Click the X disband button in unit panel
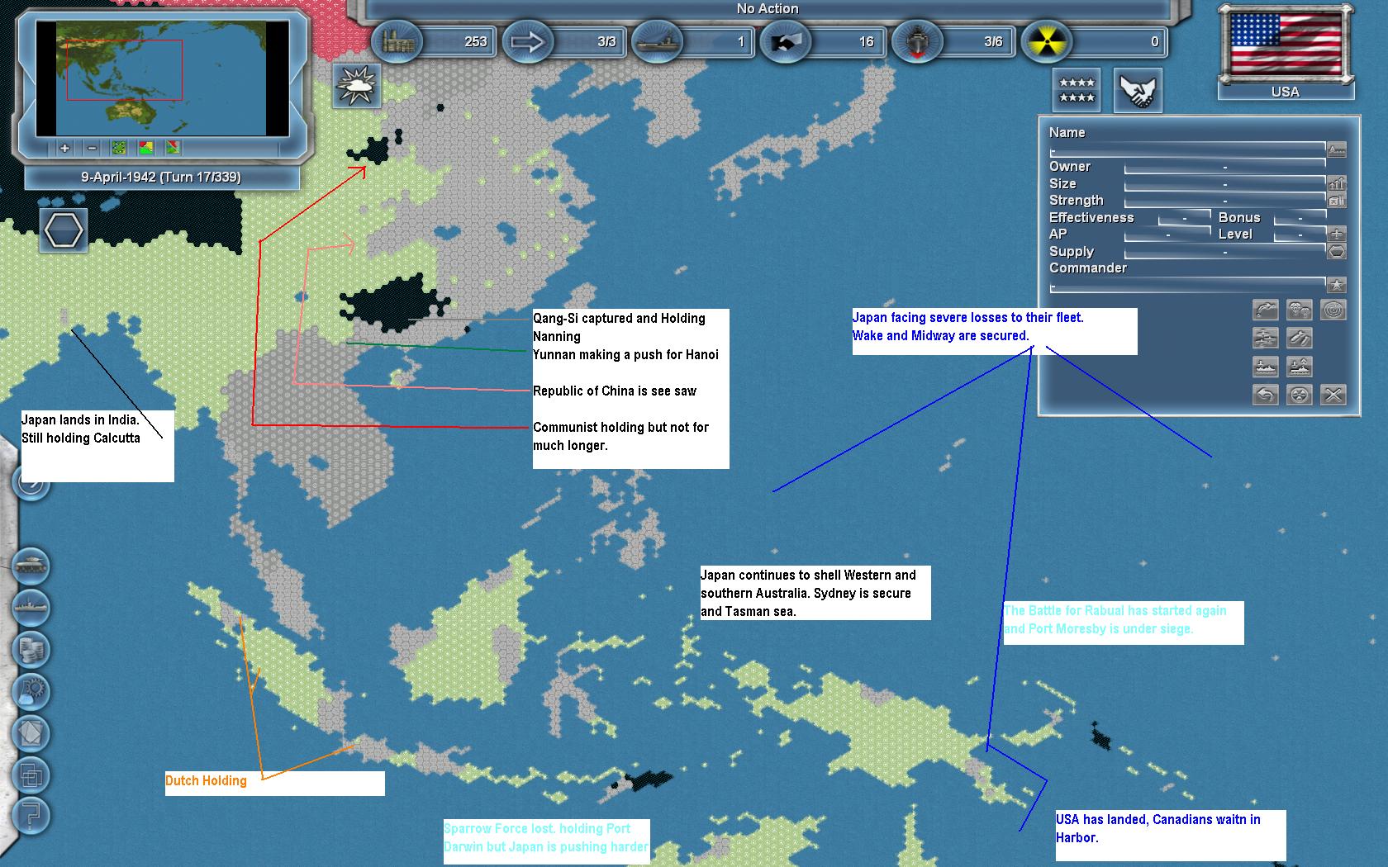 point(1333,395)
